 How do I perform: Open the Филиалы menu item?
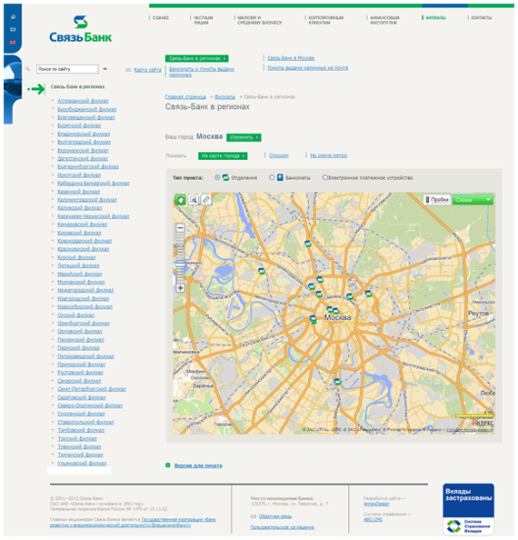click(x=435, y=18)
